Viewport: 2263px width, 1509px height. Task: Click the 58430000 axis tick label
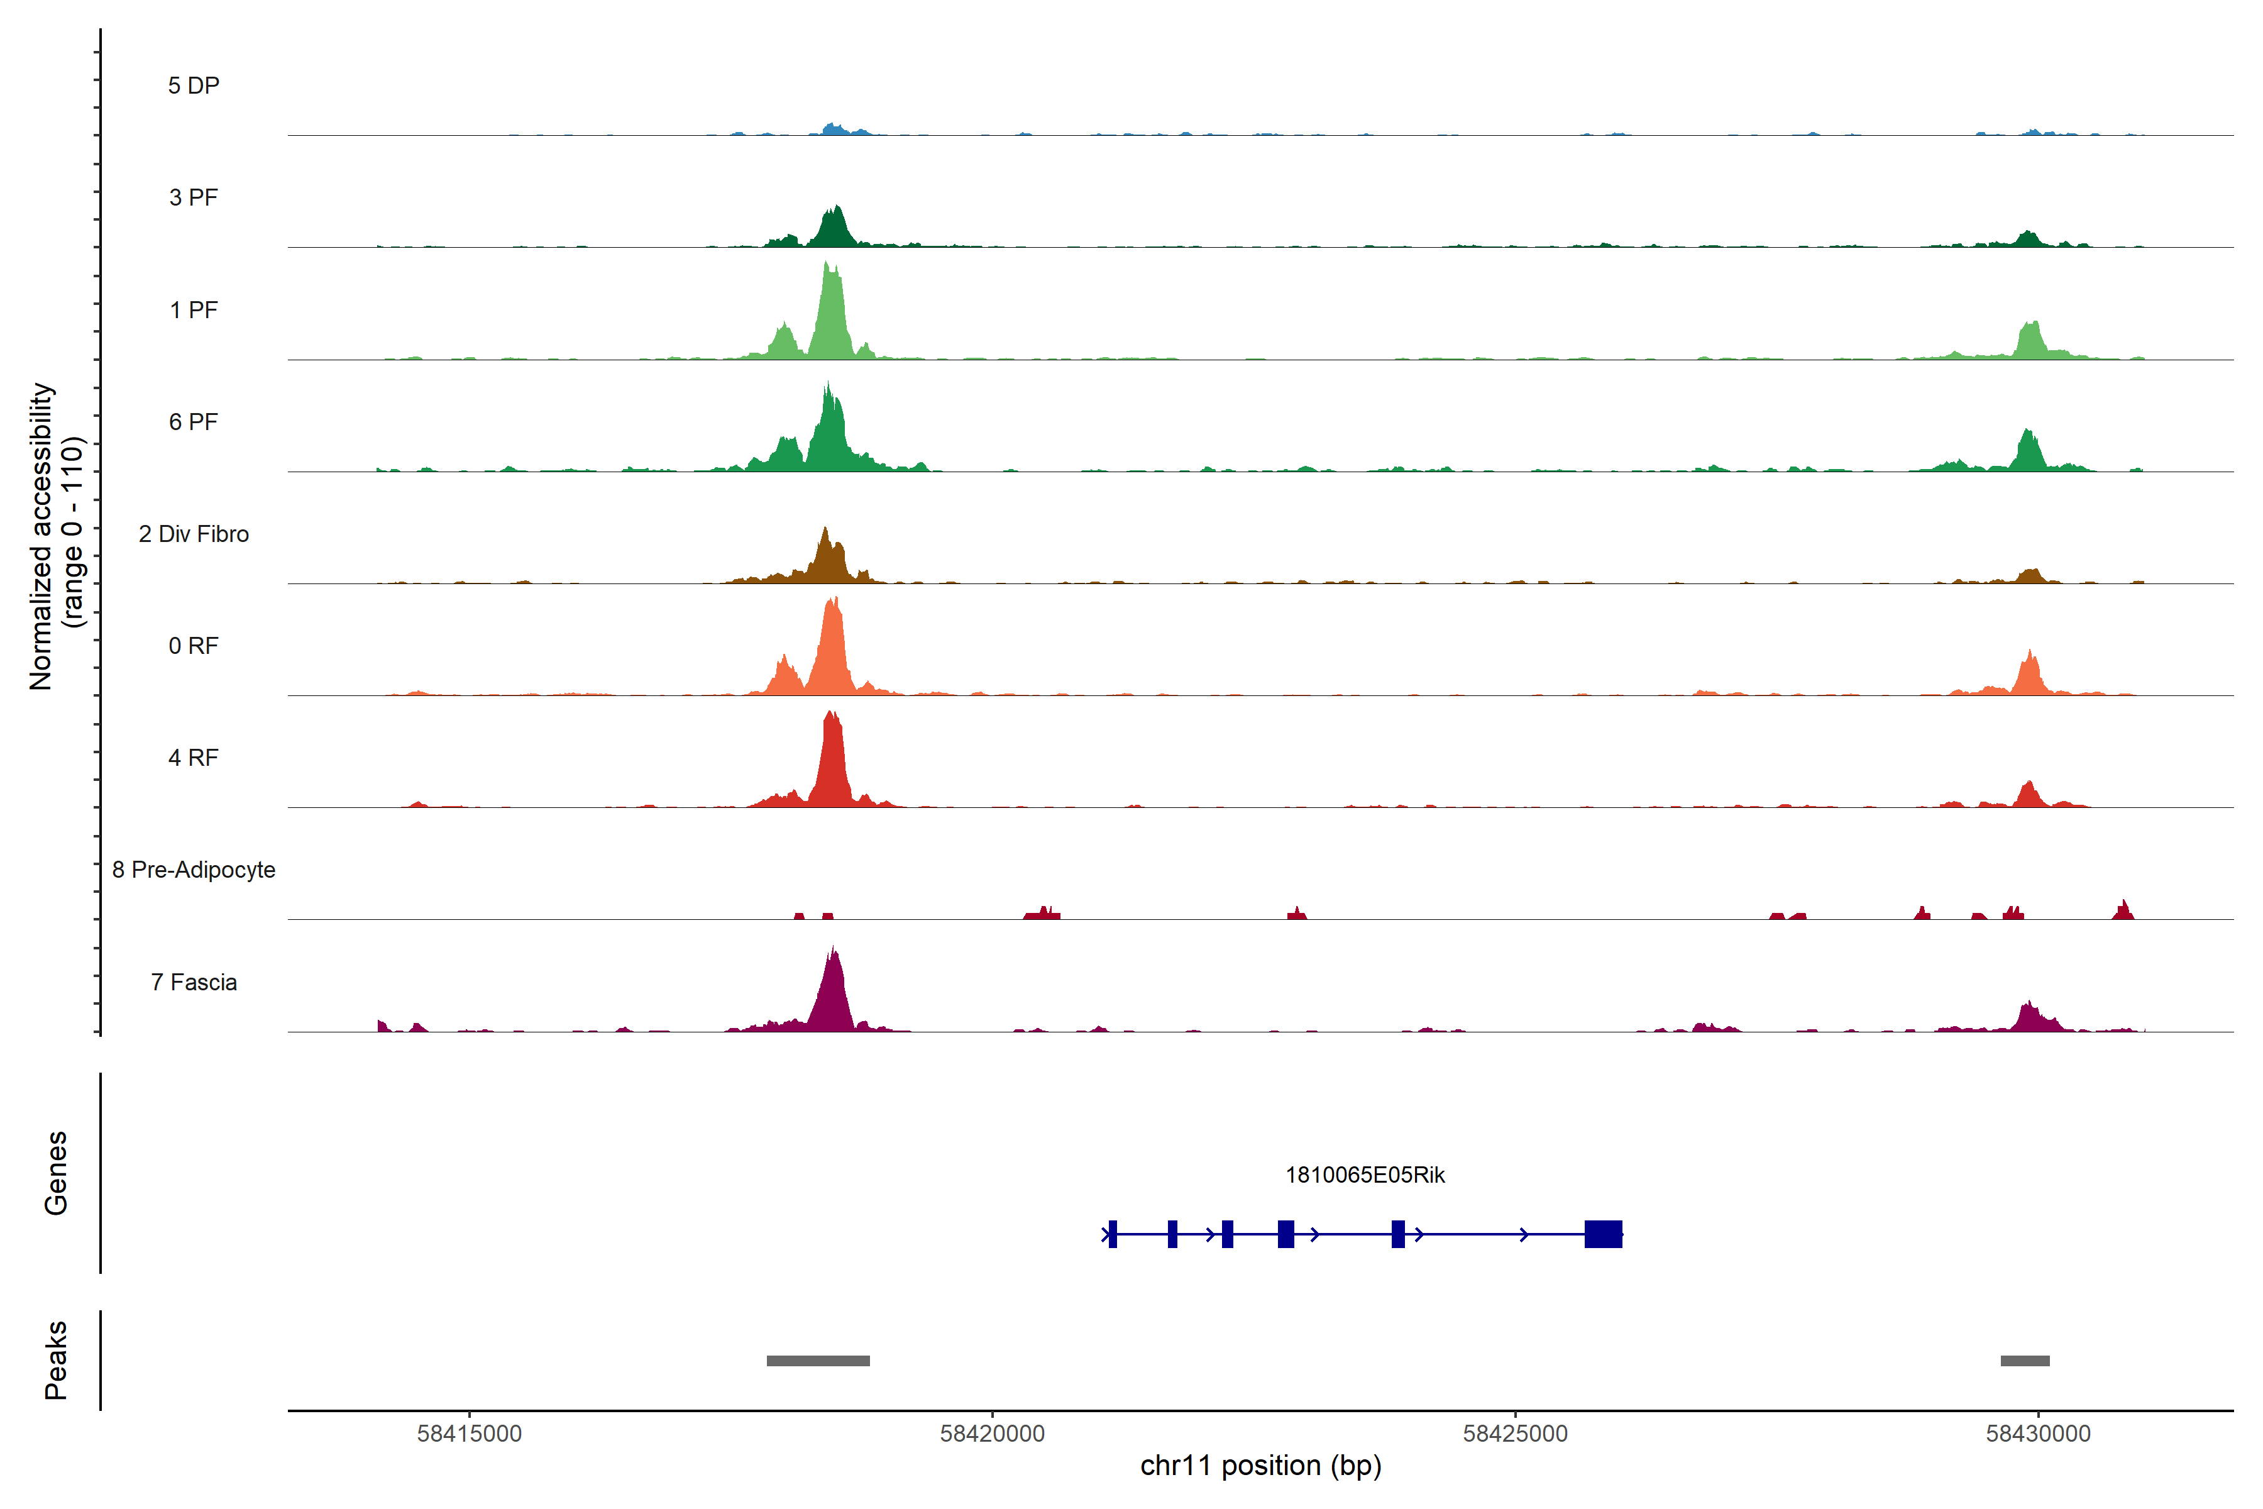click(2038, 1434)
